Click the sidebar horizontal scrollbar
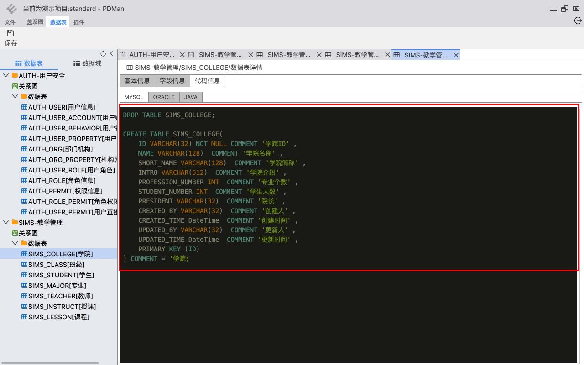The width and height of the screenshot is (584, 365). pos(49,363)
